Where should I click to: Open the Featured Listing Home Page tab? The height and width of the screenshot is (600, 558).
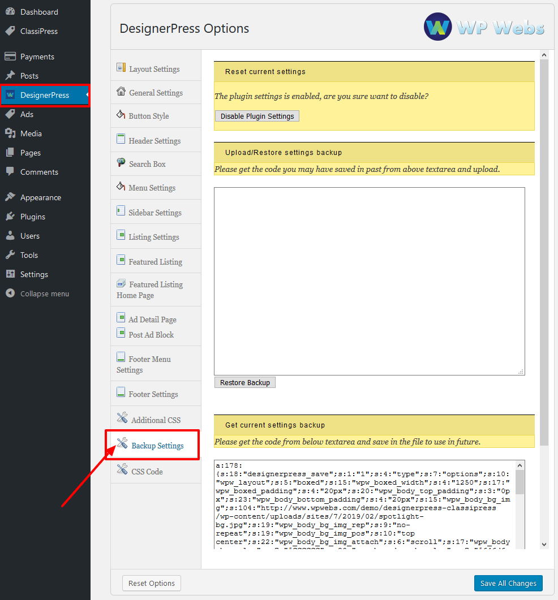click(156, 290)
